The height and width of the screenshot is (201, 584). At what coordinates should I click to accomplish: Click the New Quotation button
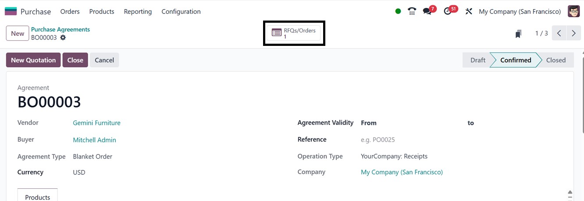click(x=33, y=60)
